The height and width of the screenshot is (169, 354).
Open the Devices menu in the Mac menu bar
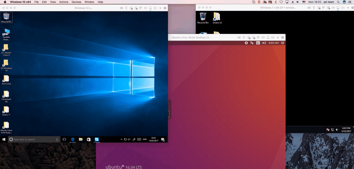76,2
